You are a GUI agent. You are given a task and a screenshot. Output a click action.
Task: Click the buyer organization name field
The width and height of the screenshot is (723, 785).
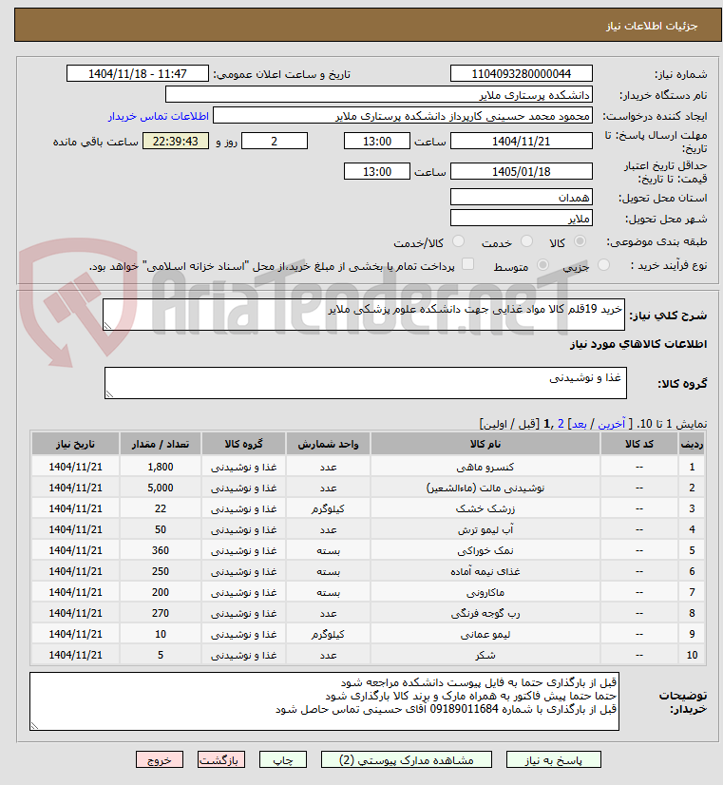pos(379,95)
